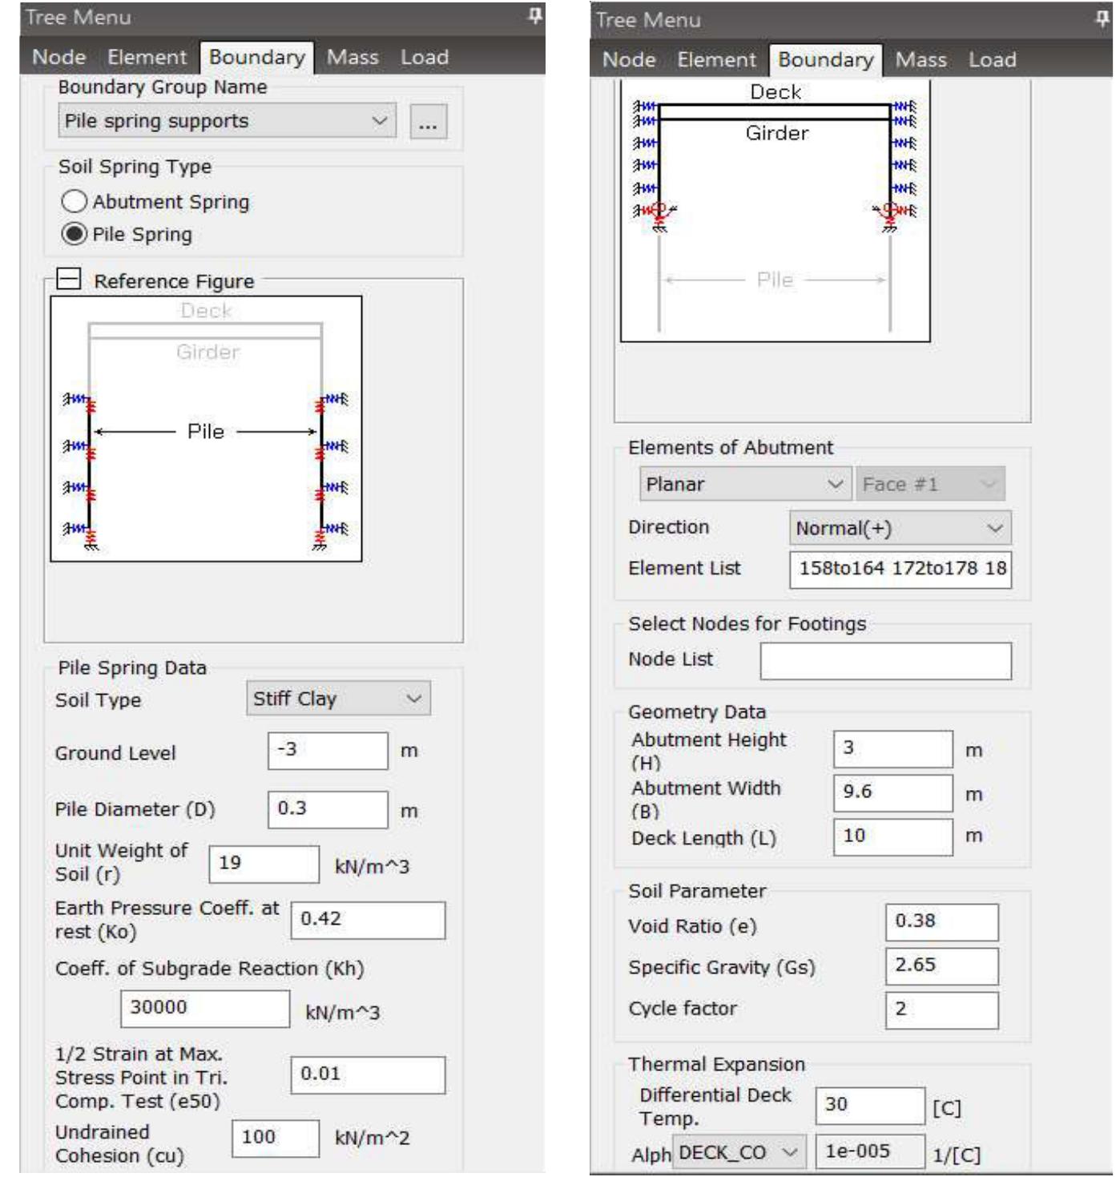Image resolution: width=1120 pixels, height=1177 pixels.
Task: Click the Specific Gravity (Gs) field
Action: coord(942,966)
